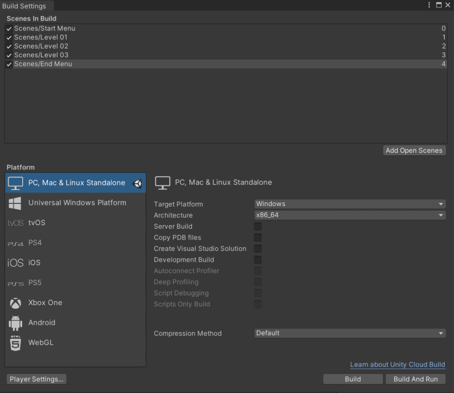This screenshot has width=454, height=393.
Task: Enable the Development Build checkbox
Action: tap(257, 260)
